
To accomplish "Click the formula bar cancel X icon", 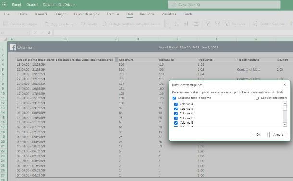I will (x=35, y=33).
